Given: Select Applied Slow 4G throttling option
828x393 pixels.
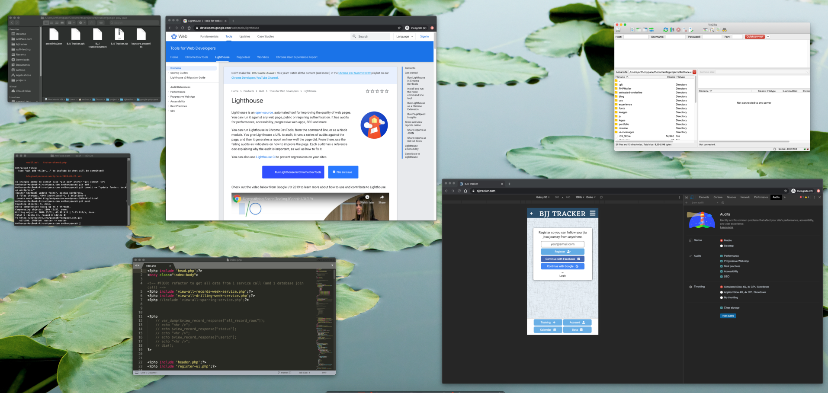Looking at the screenshot, I should pos(722,292).
